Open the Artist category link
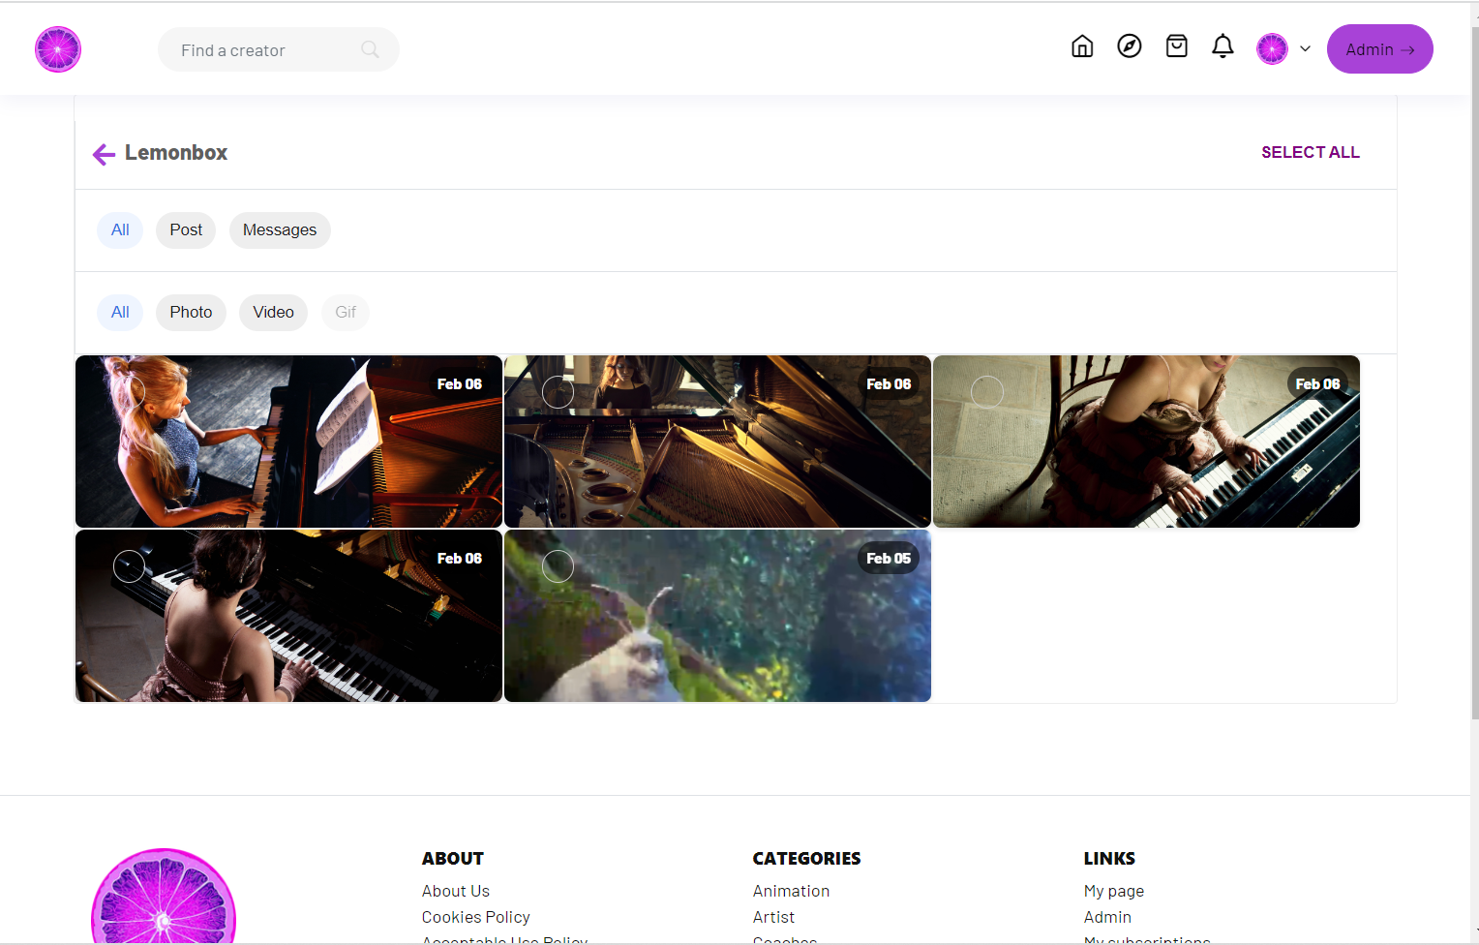 tap(773, 917)
